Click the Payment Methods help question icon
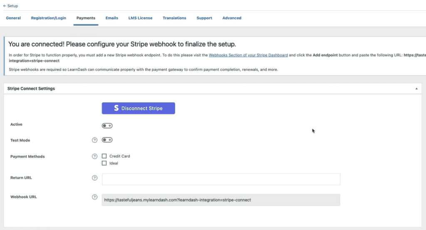The width and height of the screenshot is (426, 230). click(94, 156)
